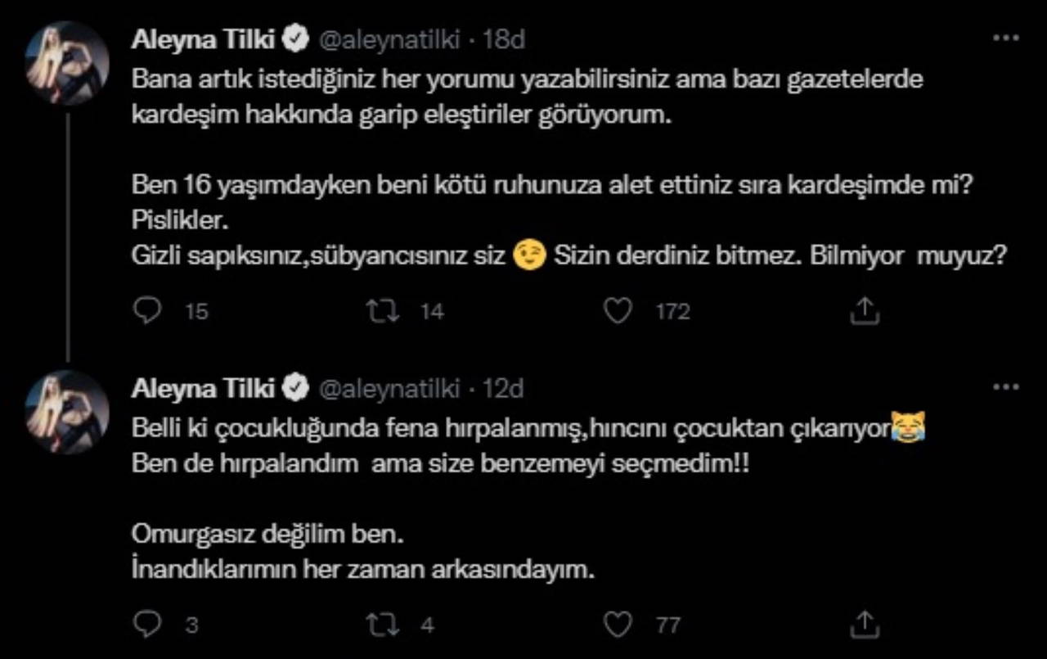Open more options on first tweet
The width and height of the screenshot is (1047, 659).
click(x=1004, y=38)
